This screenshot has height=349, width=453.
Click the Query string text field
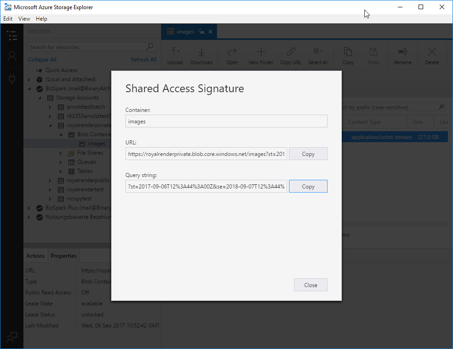[x=206, y=186]
